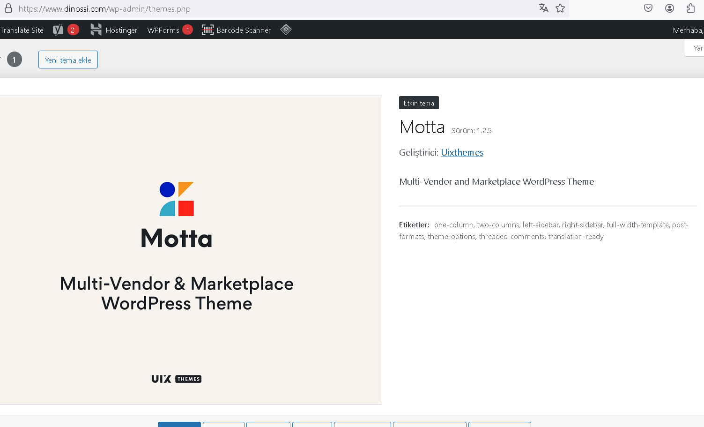Open the Pocket save icon

(x=648, y=8)
